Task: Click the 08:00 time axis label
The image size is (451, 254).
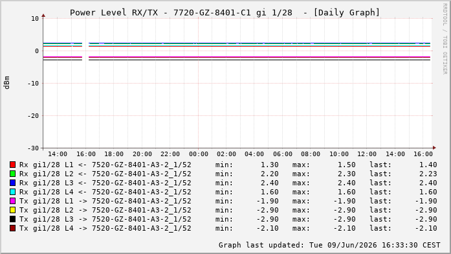Action: coord(311,154)
